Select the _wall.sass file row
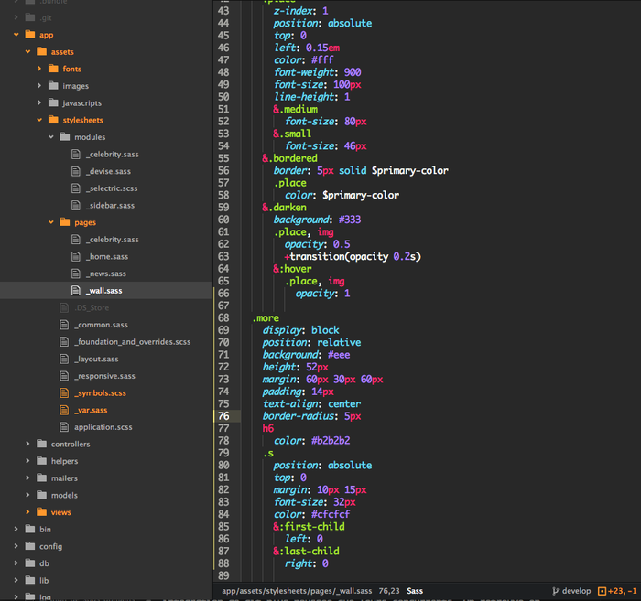 [x=106, y=291]
